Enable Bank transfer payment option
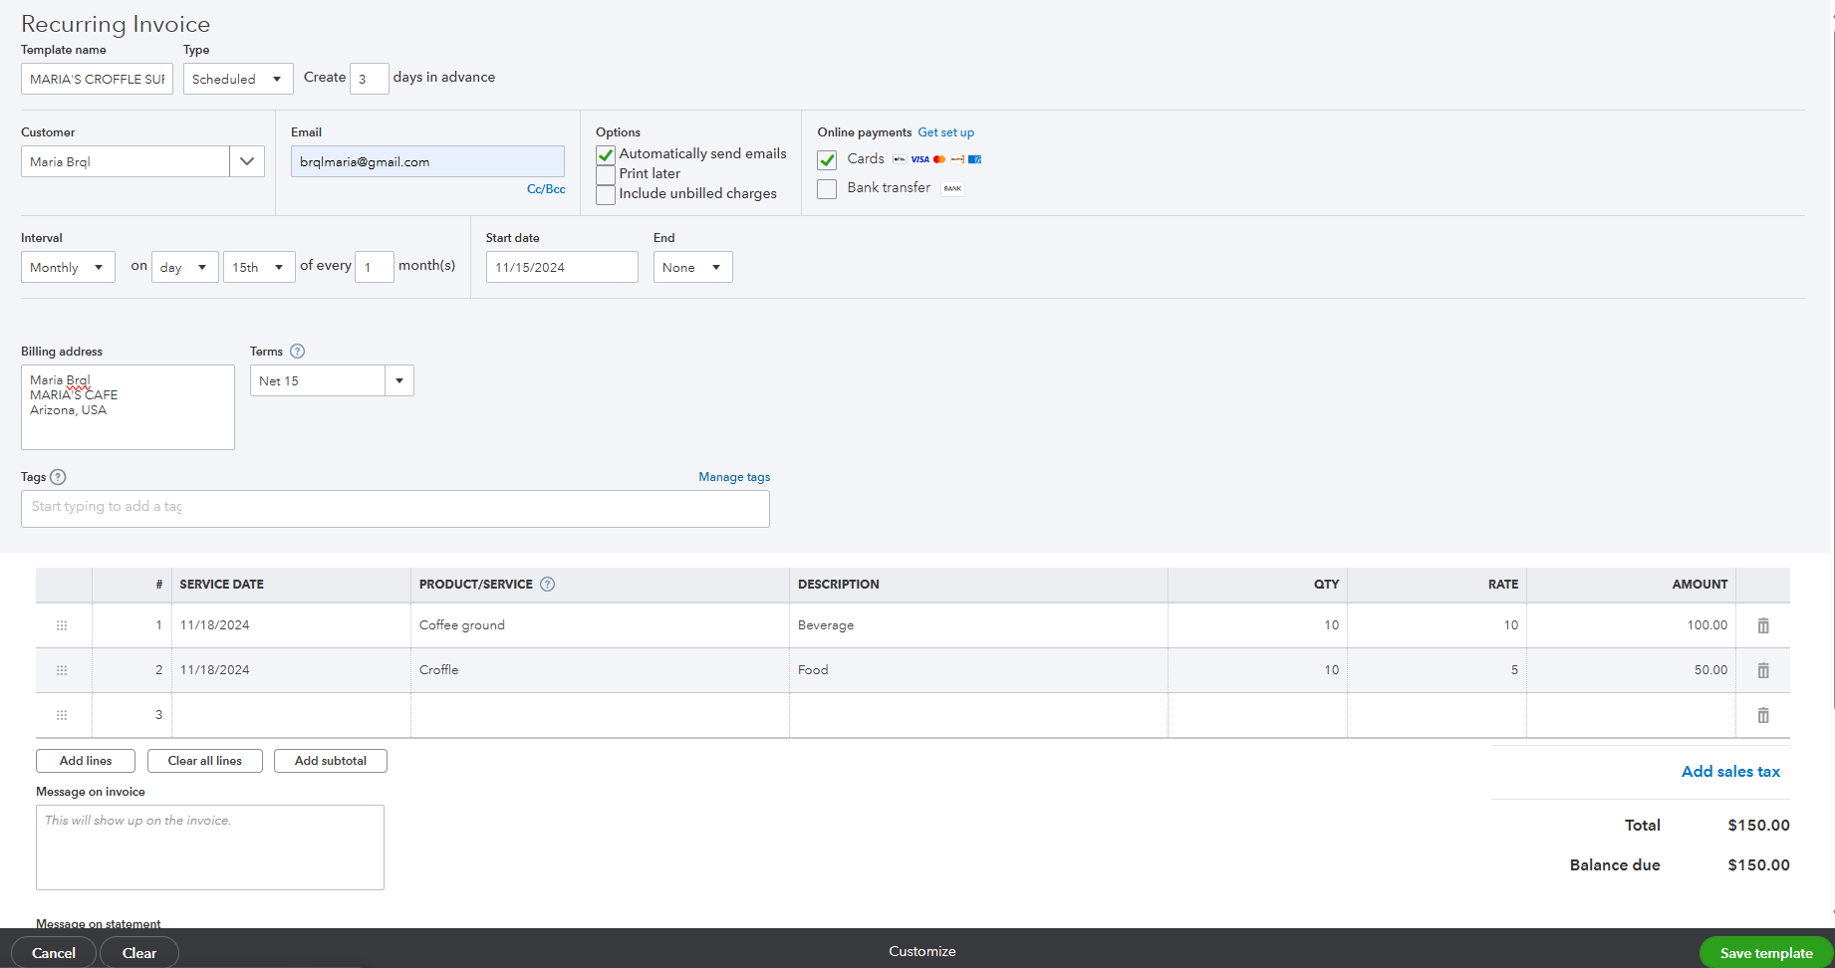This screenshot has height=968, width=1835. 827,189
